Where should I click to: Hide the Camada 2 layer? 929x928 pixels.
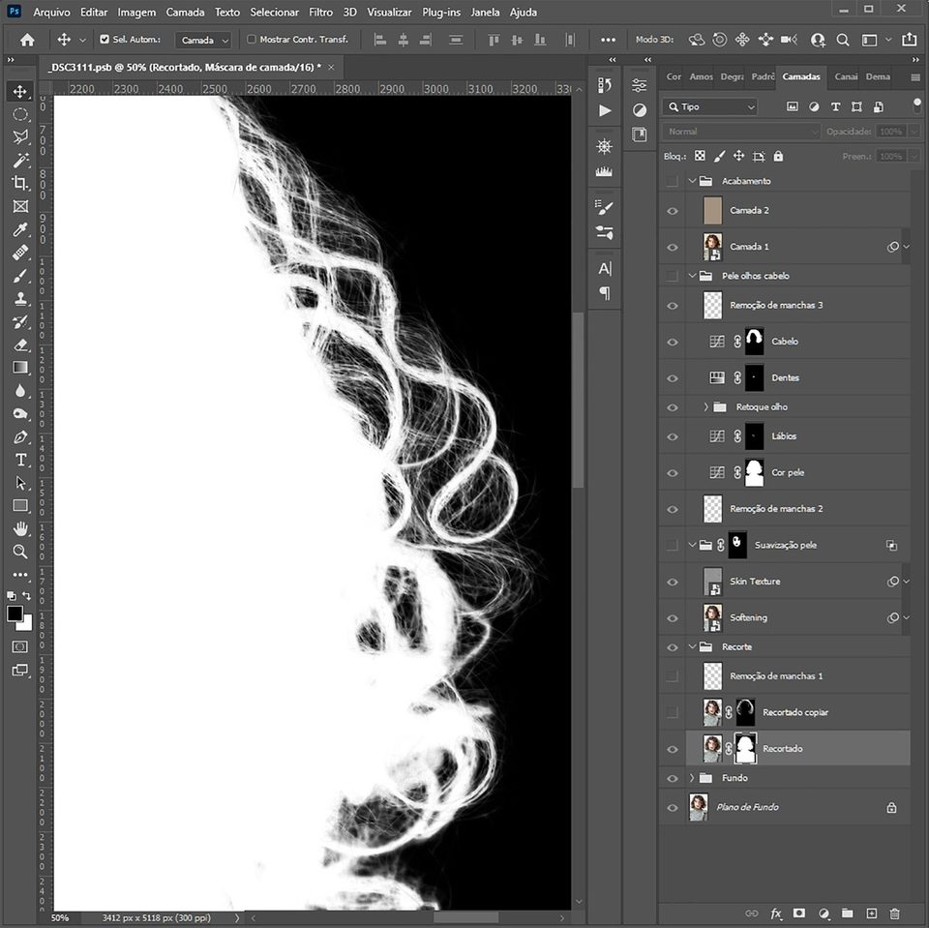click(673, 210)
